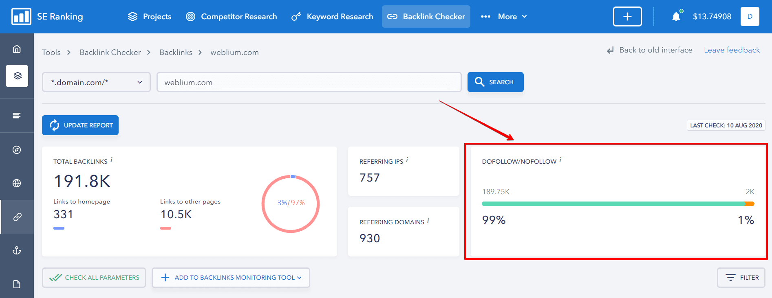The height and width of the screenshot is (298, 772).
Task: Click the 930 referring domains value
Action: pyautogui.click(x=370, y=239)
